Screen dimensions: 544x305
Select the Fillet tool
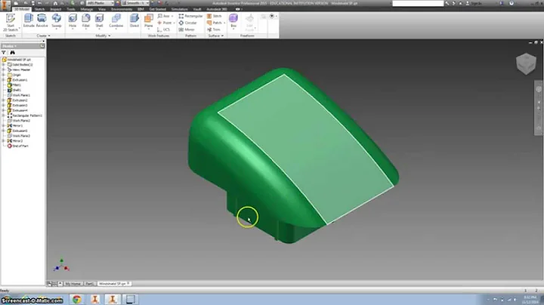tap(85, 21)
